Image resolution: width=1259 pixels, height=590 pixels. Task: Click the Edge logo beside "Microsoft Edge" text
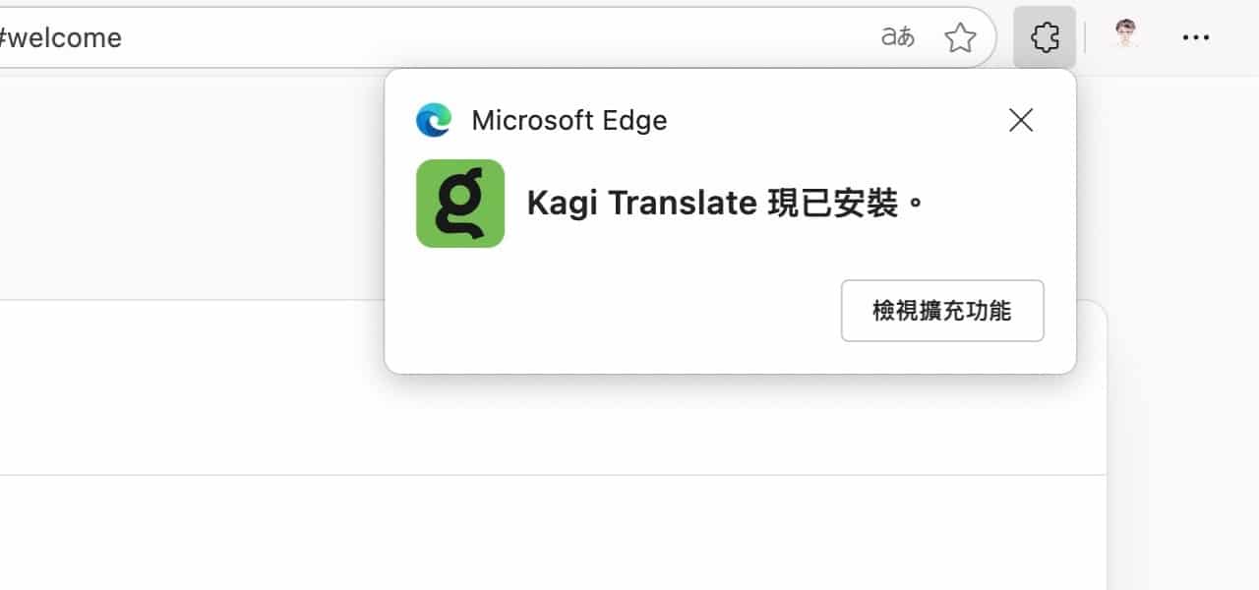(433, 119)
